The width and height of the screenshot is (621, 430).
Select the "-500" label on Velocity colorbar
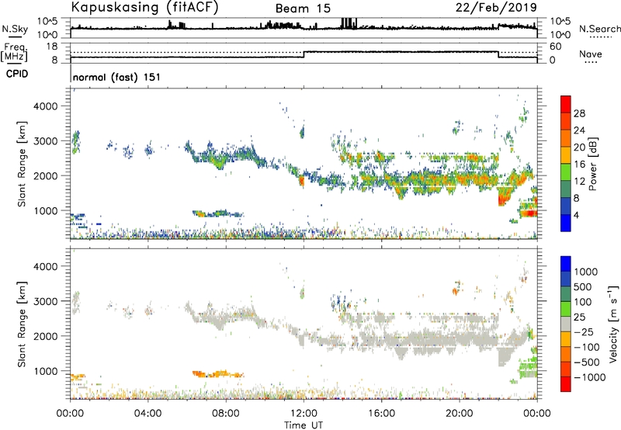(x=587, y=362)
